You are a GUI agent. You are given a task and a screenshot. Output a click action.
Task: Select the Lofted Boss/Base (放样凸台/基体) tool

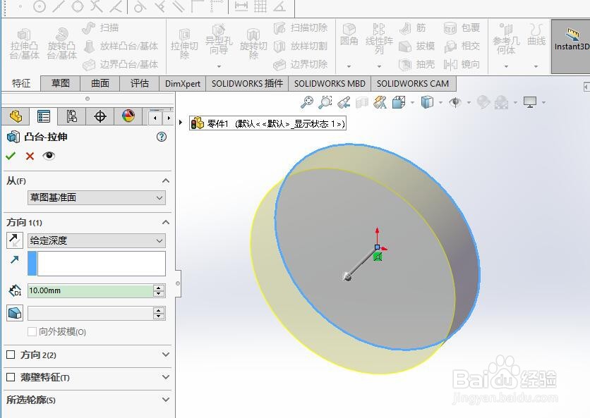[121, 47]
